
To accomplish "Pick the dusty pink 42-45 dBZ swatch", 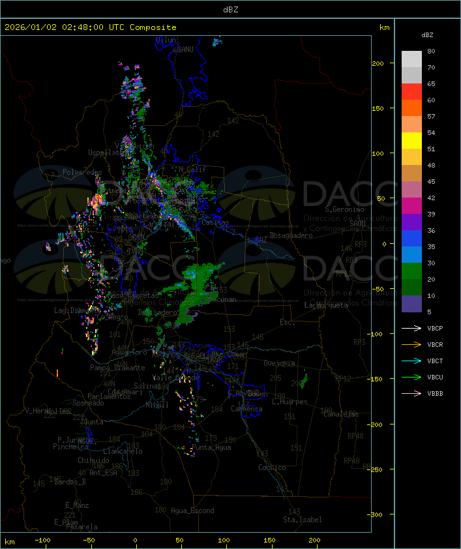I will (411, 190).
